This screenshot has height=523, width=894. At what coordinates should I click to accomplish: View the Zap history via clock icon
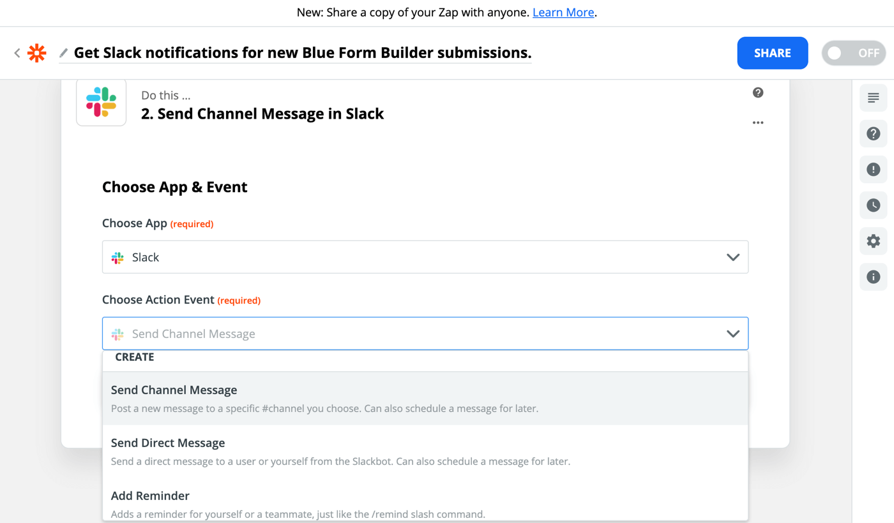click(873, 205)
